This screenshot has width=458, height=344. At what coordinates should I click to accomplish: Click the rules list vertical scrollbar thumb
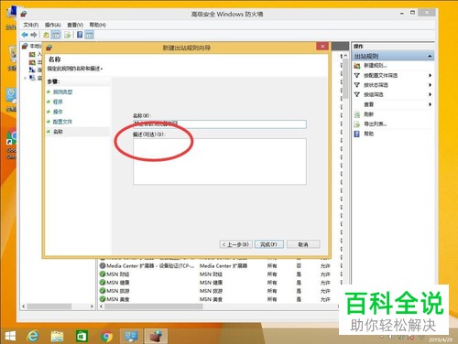345,80
